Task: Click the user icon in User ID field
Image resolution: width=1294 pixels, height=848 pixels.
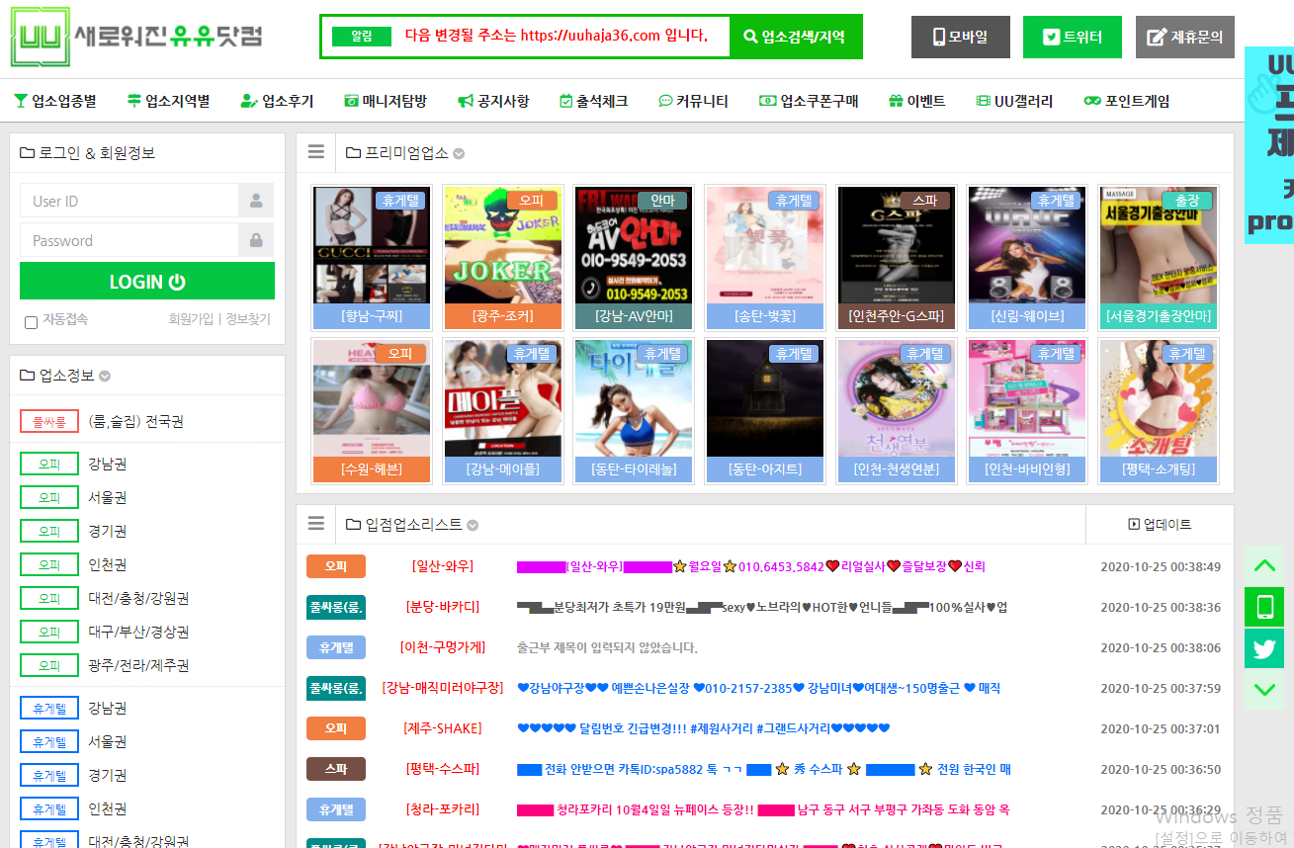Action: pos(256,201)
